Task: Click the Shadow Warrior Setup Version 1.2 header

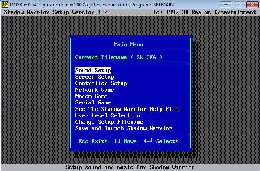Action: [x=56, y=12]
